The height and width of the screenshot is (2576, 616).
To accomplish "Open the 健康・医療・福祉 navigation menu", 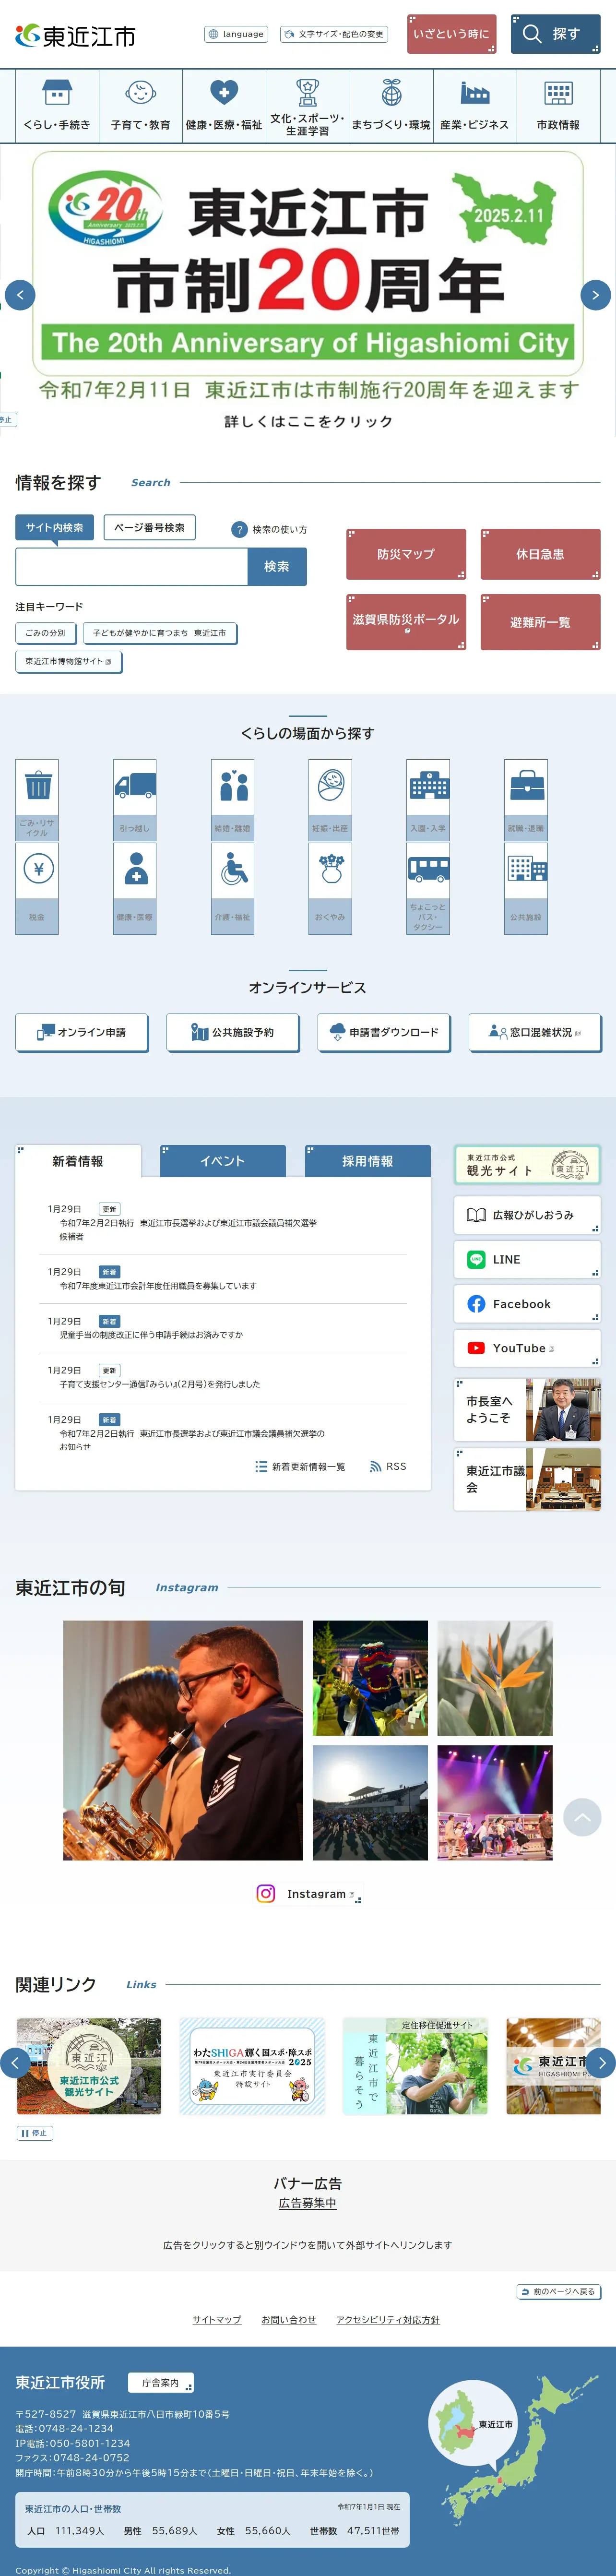I will pyautogui.click(x=224, y=106).
